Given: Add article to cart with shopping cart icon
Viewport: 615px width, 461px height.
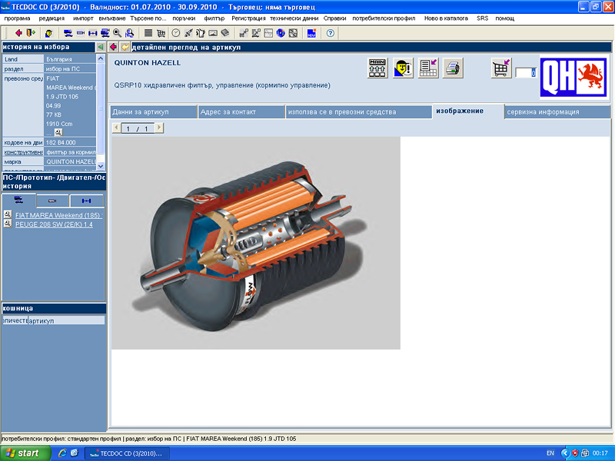Looking at the screenshot, I should (501, 68).
